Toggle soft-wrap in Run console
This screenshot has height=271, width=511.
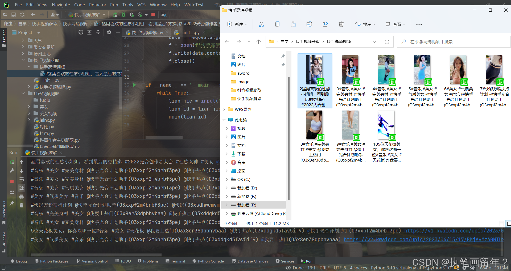pos(22,179)
